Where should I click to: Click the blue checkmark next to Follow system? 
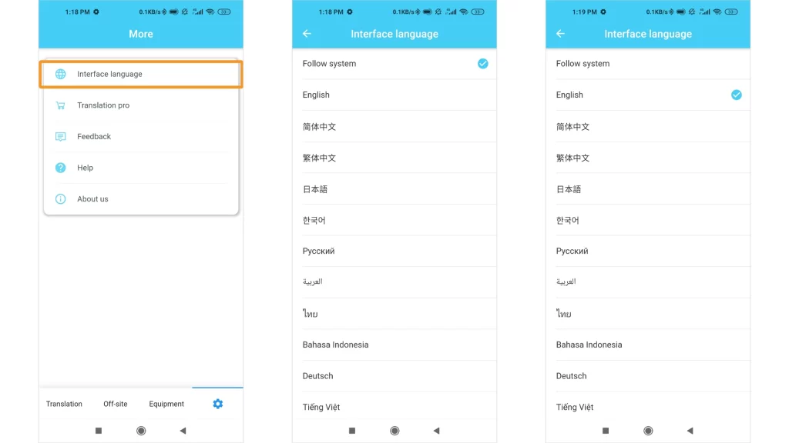[482, 64]
